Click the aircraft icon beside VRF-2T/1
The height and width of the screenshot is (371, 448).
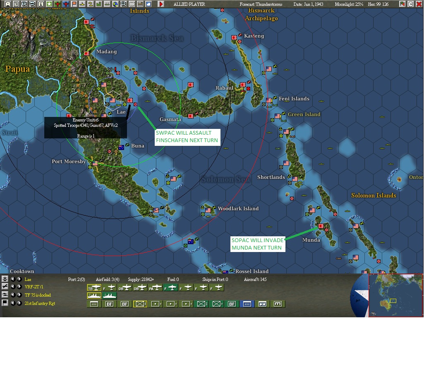pos(4,287)
